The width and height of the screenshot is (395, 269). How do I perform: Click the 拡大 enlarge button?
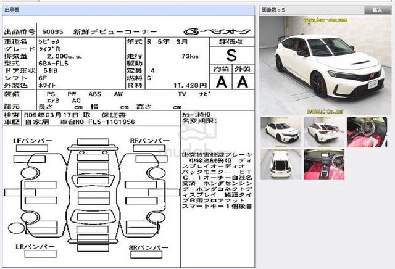pyautogui.click(x=378, y=10)
